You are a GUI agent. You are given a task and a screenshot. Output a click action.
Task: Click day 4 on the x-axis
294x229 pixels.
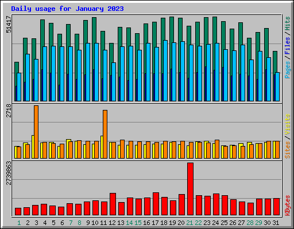coord(45,223)
